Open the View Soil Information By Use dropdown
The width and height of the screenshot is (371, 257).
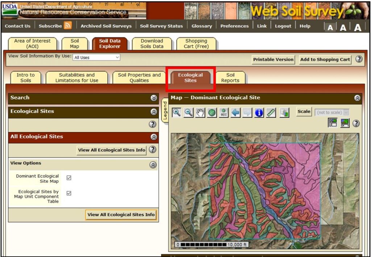click(x=96, y=57)
